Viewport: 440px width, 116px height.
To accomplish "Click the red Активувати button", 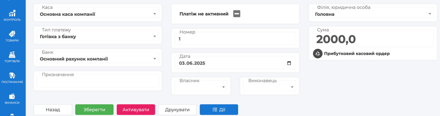I will pos(136,110).
